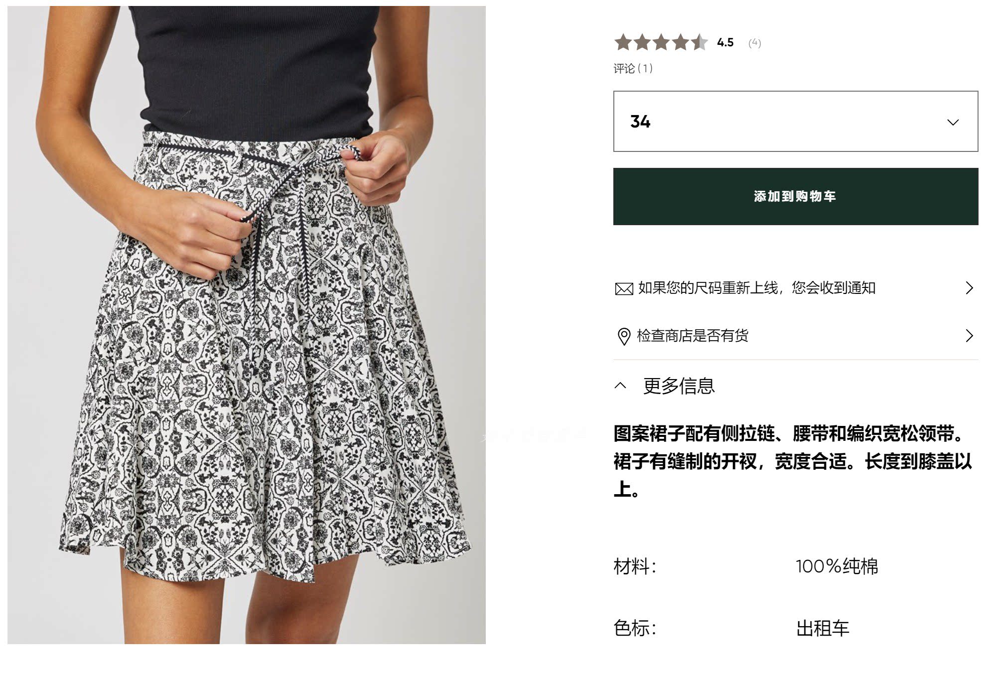
Task: Click the half-filled fifth rating star
Action: pyautogui.click(x=699, y=42)
